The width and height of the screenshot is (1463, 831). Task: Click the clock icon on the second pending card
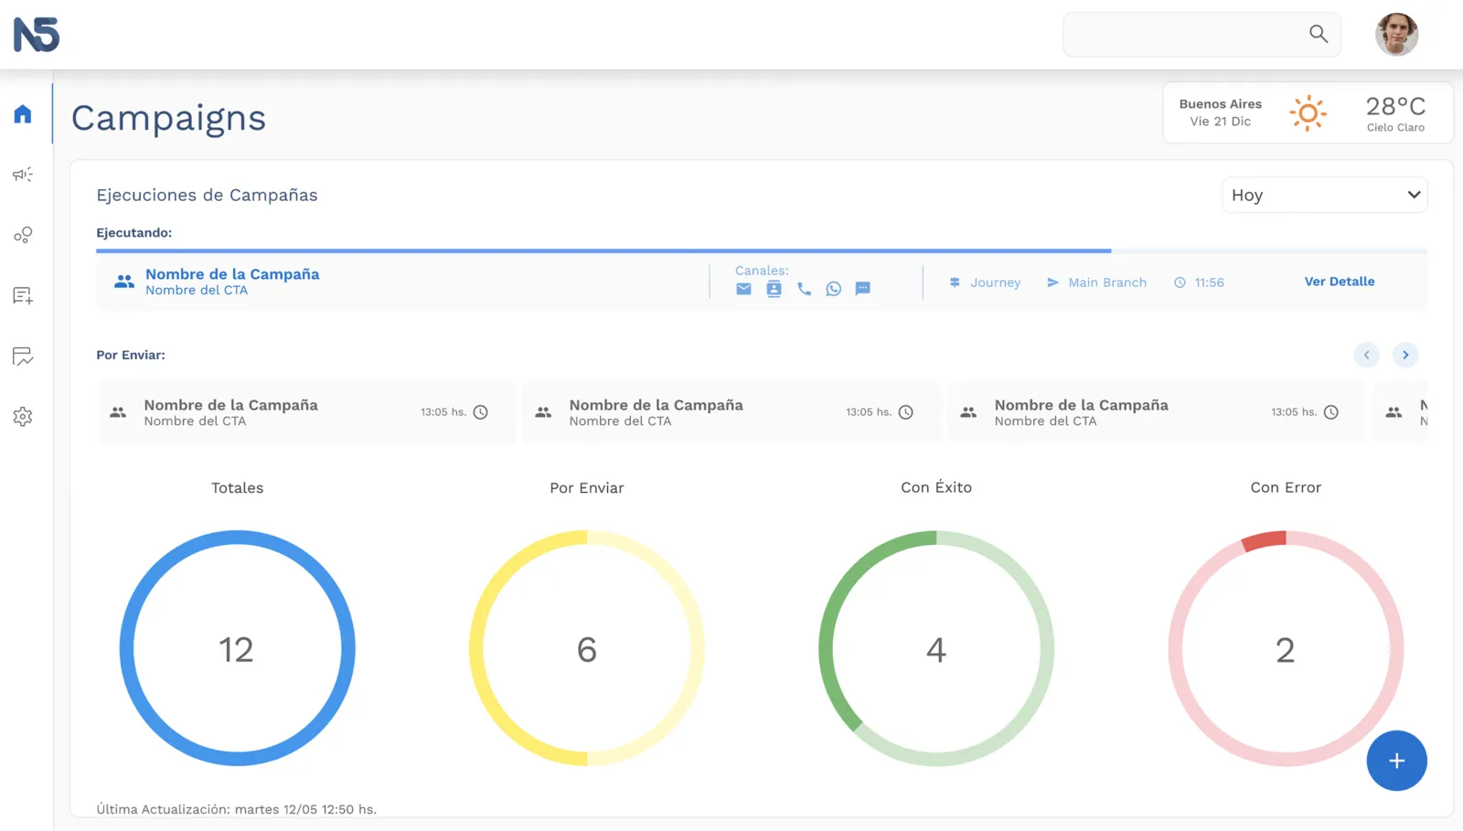coord(905,412)
